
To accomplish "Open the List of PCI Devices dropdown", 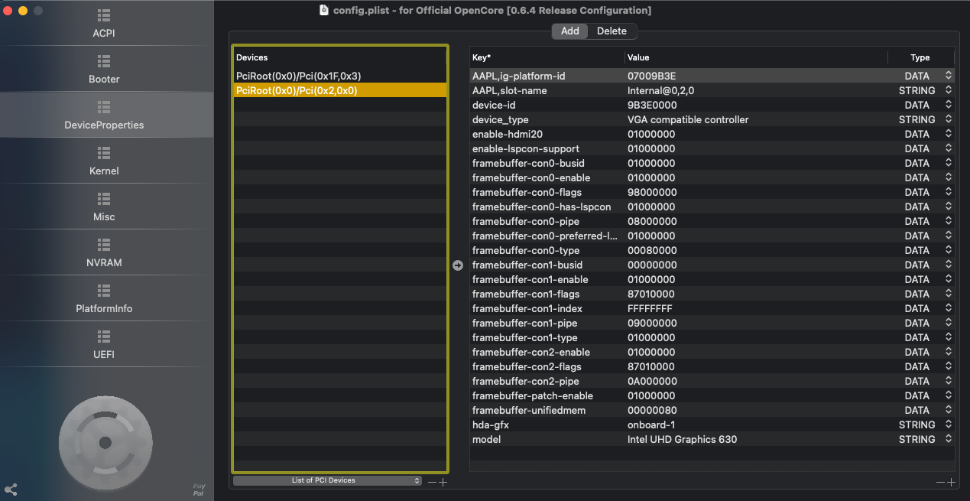I will (327, 480).
